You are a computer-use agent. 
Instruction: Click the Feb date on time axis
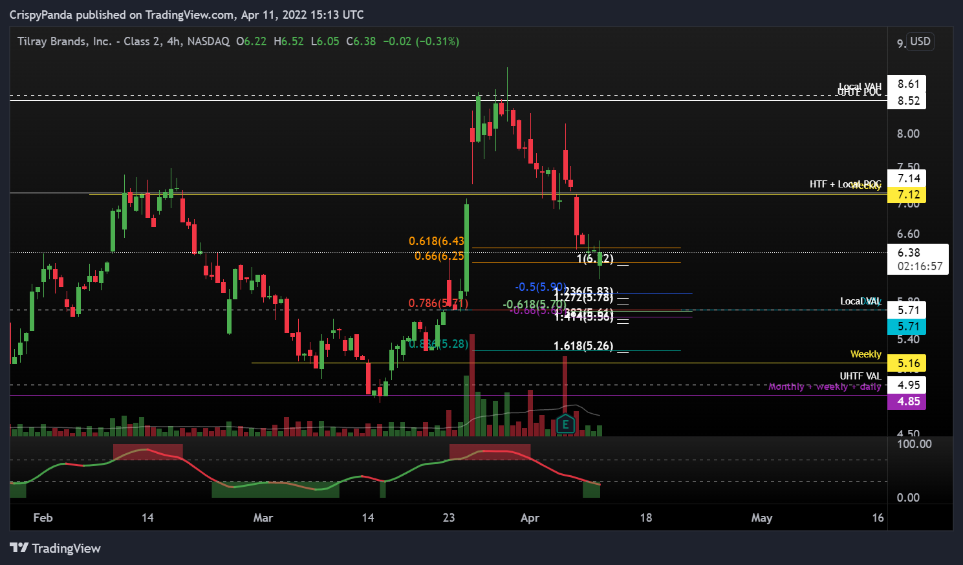click(x=43, y=518)
